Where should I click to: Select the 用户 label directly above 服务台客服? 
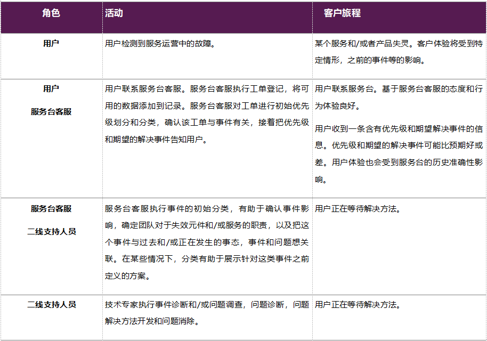51,88
